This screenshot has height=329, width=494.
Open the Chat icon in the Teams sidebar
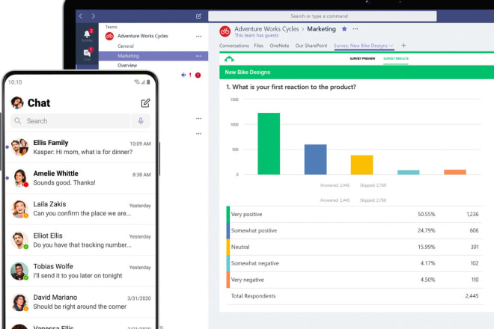pos(88,53)
